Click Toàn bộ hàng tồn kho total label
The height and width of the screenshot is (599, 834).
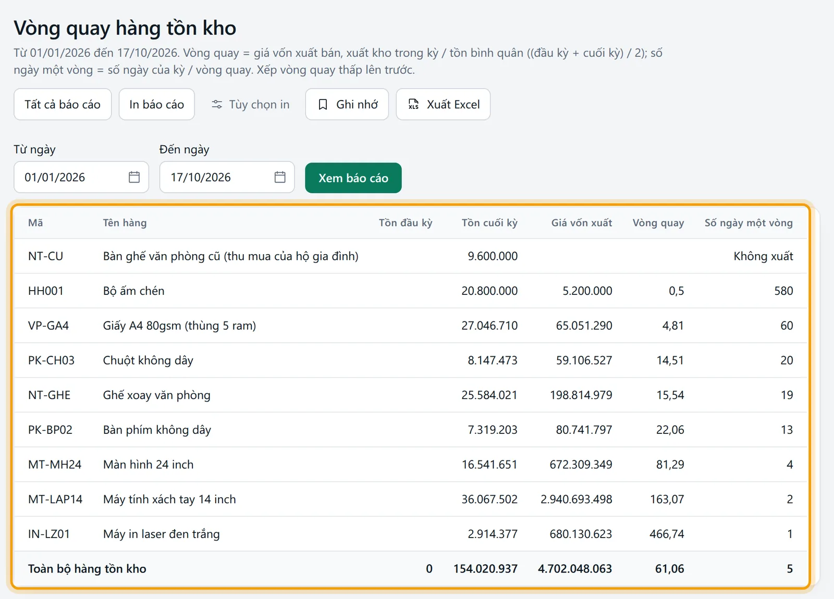pos(87,569)
